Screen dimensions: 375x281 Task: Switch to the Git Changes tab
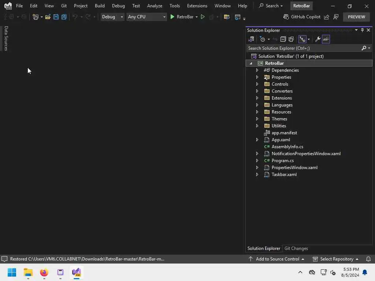tap(296, 248)
